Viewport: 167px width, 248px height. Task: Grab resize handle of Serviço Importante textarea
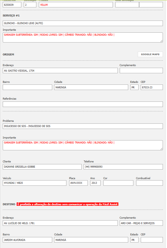pos(161,41)
